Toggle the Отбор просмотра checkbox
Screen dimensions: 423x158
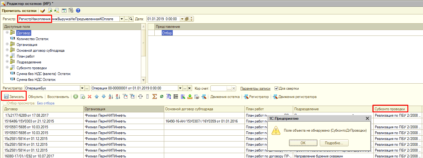pos(4,103)
